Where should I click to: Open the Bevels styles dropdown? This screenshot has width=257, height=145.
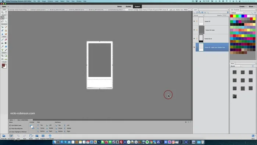[236, 66]
